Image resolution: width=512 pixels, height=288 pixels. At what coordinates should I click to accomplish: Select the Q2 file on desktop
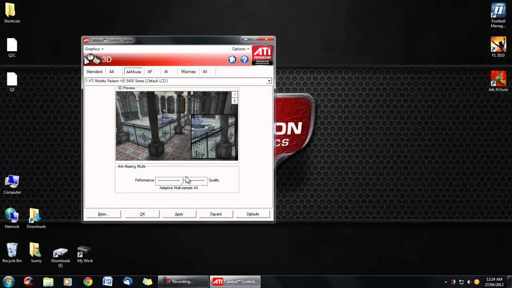coord(12,82)
